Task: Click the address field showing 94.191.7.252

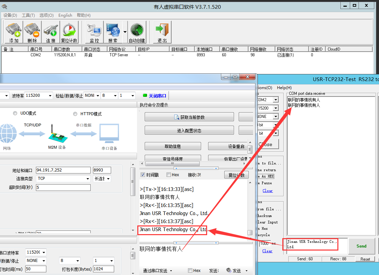Action: coord(63,170)
